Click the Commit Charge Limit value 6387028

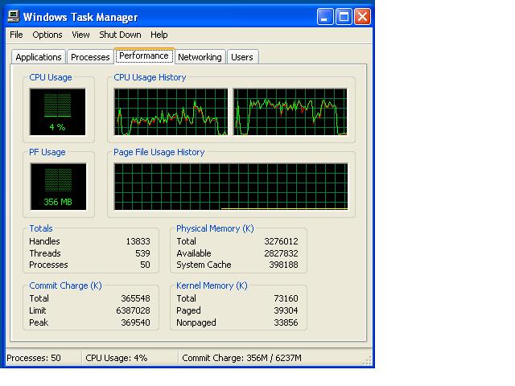pyautogui.click(x=133, y=310)
